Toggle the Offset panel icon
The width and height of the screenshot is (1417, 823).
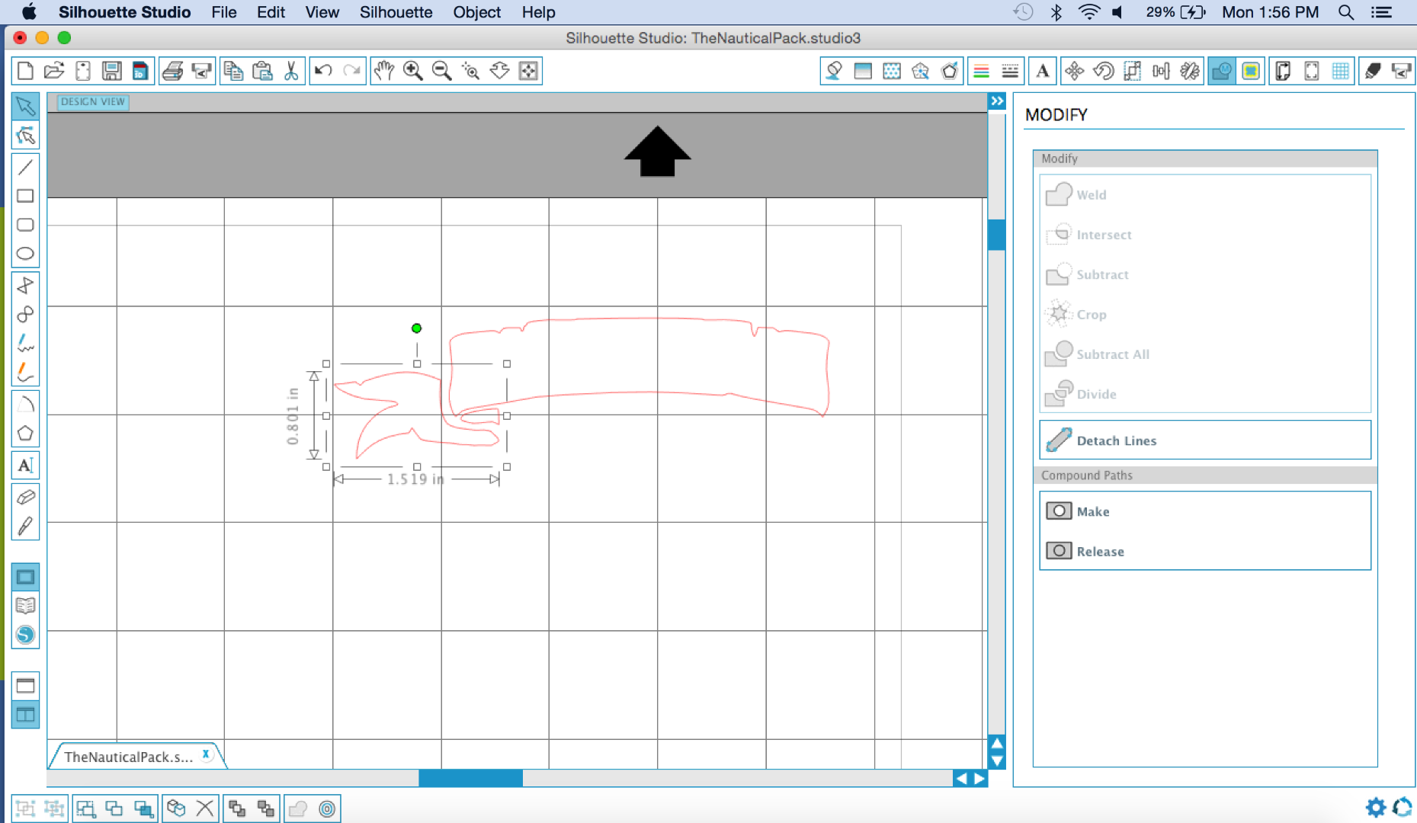pyautogui.click(x=1251, y=71)
